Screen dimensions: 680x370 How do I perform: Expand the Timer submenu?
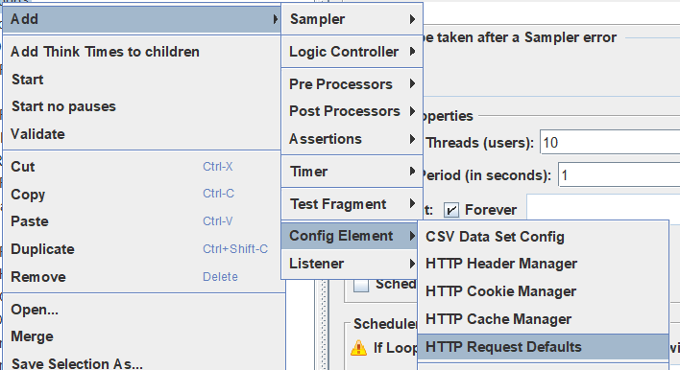(x=352, y=172)
